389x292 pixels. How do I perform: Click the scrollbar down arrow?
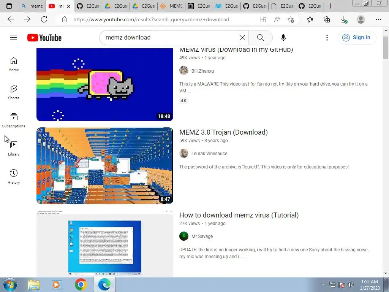coord(386,274)
